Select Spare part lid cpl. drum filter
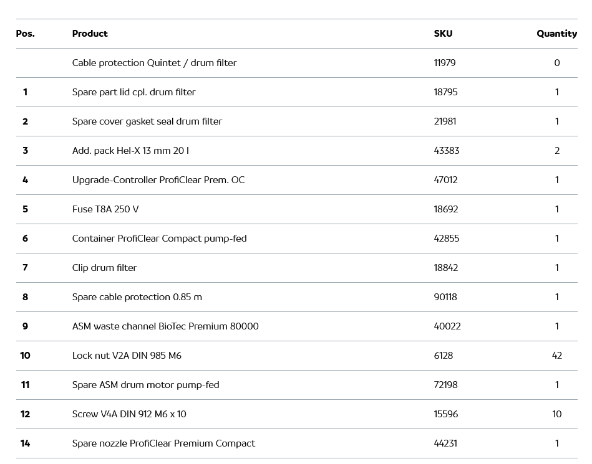Screen dimensions: 592x464 (133, 92)
